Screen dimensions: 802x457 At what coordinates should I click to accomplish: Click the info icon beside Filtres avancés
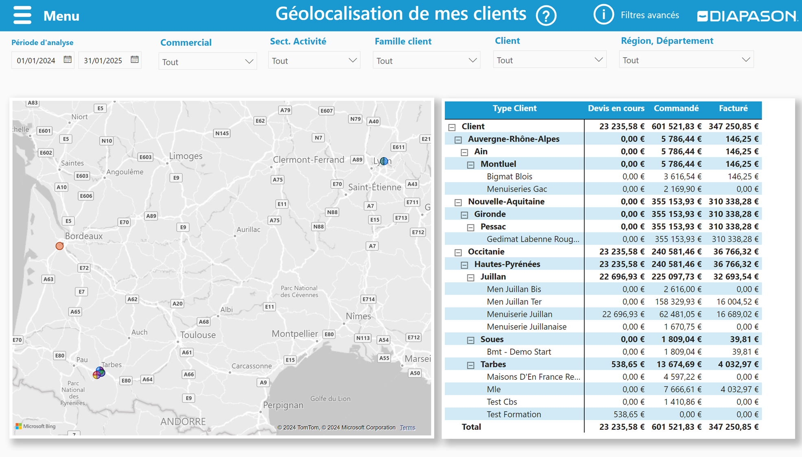(603, 15)
